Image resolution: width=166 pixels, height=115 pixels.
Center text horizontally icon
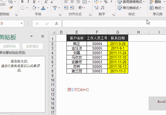tap(72, 2)
